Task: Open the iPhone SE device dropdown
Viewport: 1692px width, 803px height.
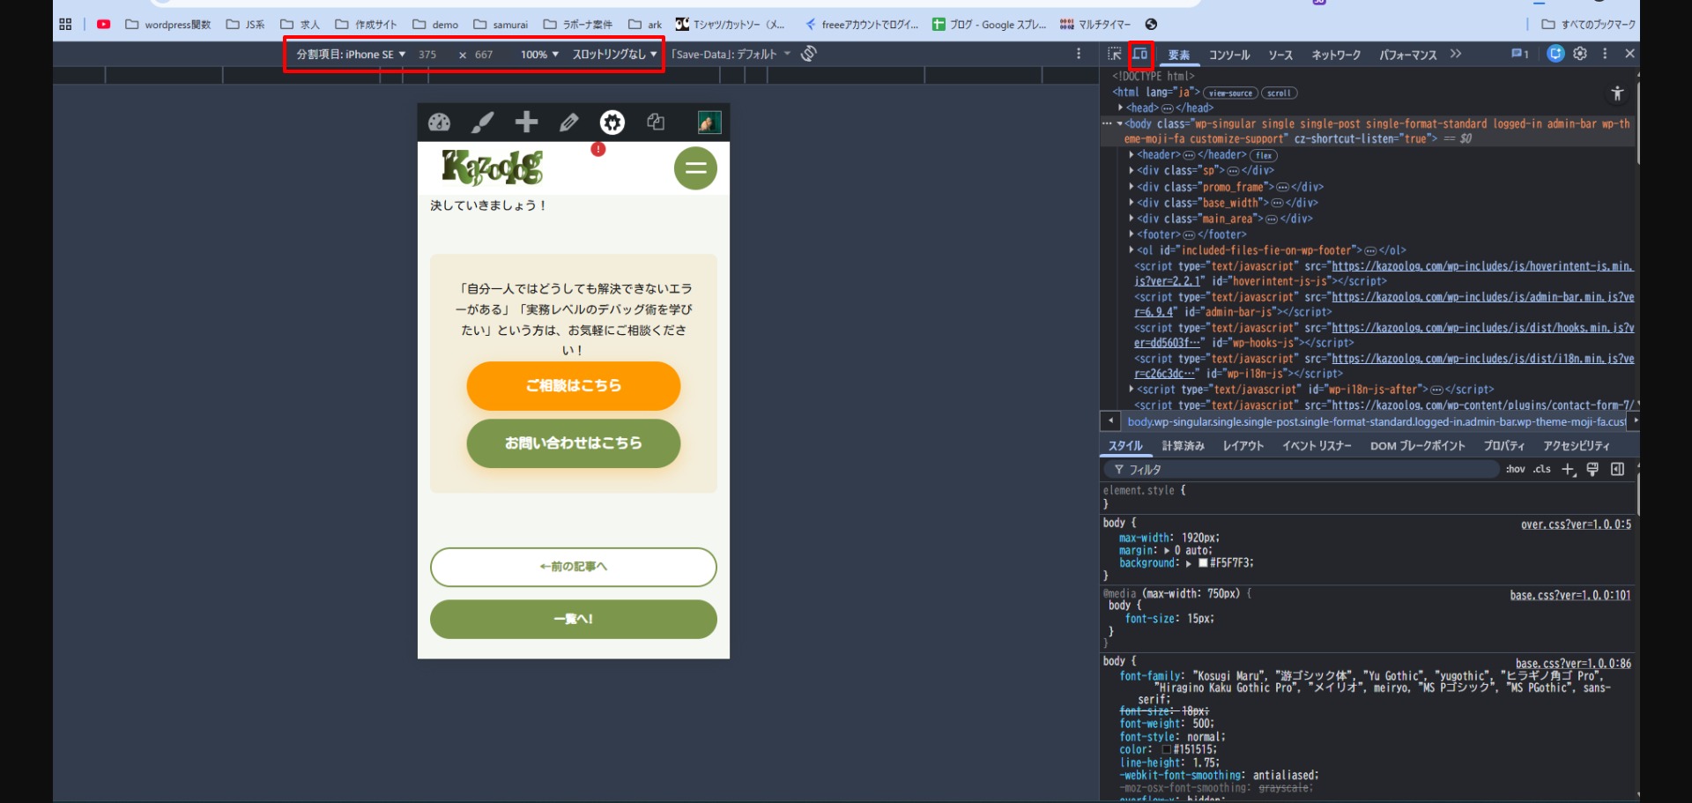Action: (x=351, y=55)
